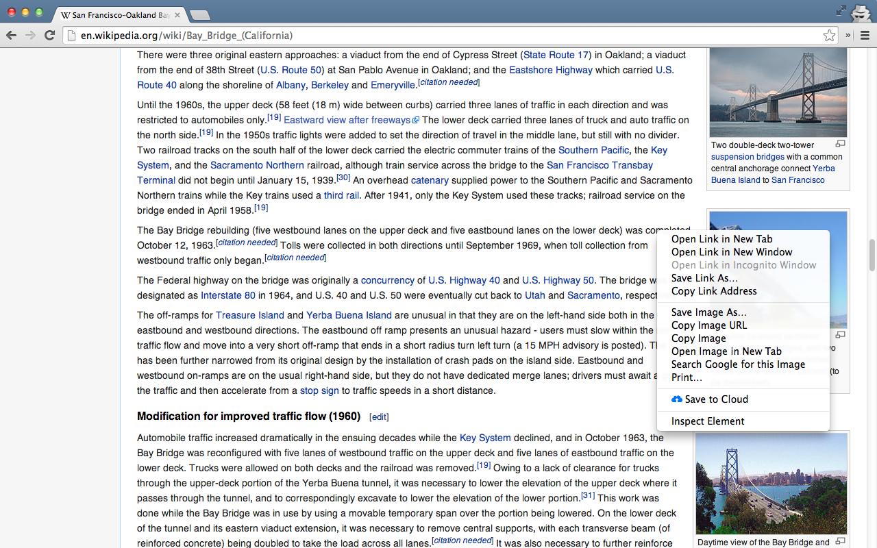Visit the Utah link
The height and width of the screenshot is (548, 877).
coord(535,295)
